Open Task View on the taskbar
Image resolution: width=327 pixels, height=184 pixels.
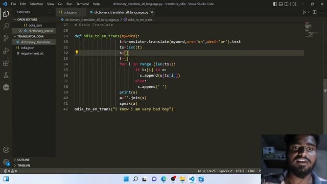click(144, 179)
